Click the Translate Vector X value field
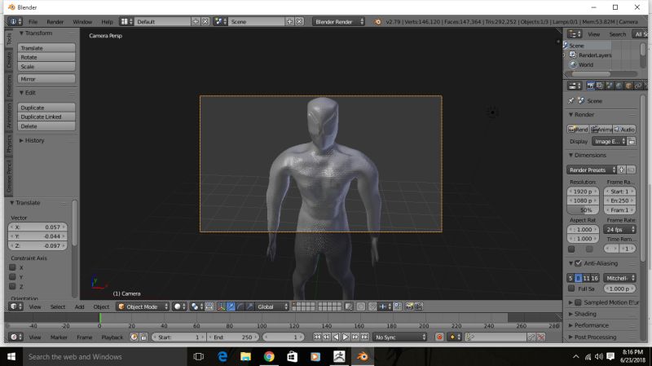The image size is (652, 366). click(x=37, y=227)
